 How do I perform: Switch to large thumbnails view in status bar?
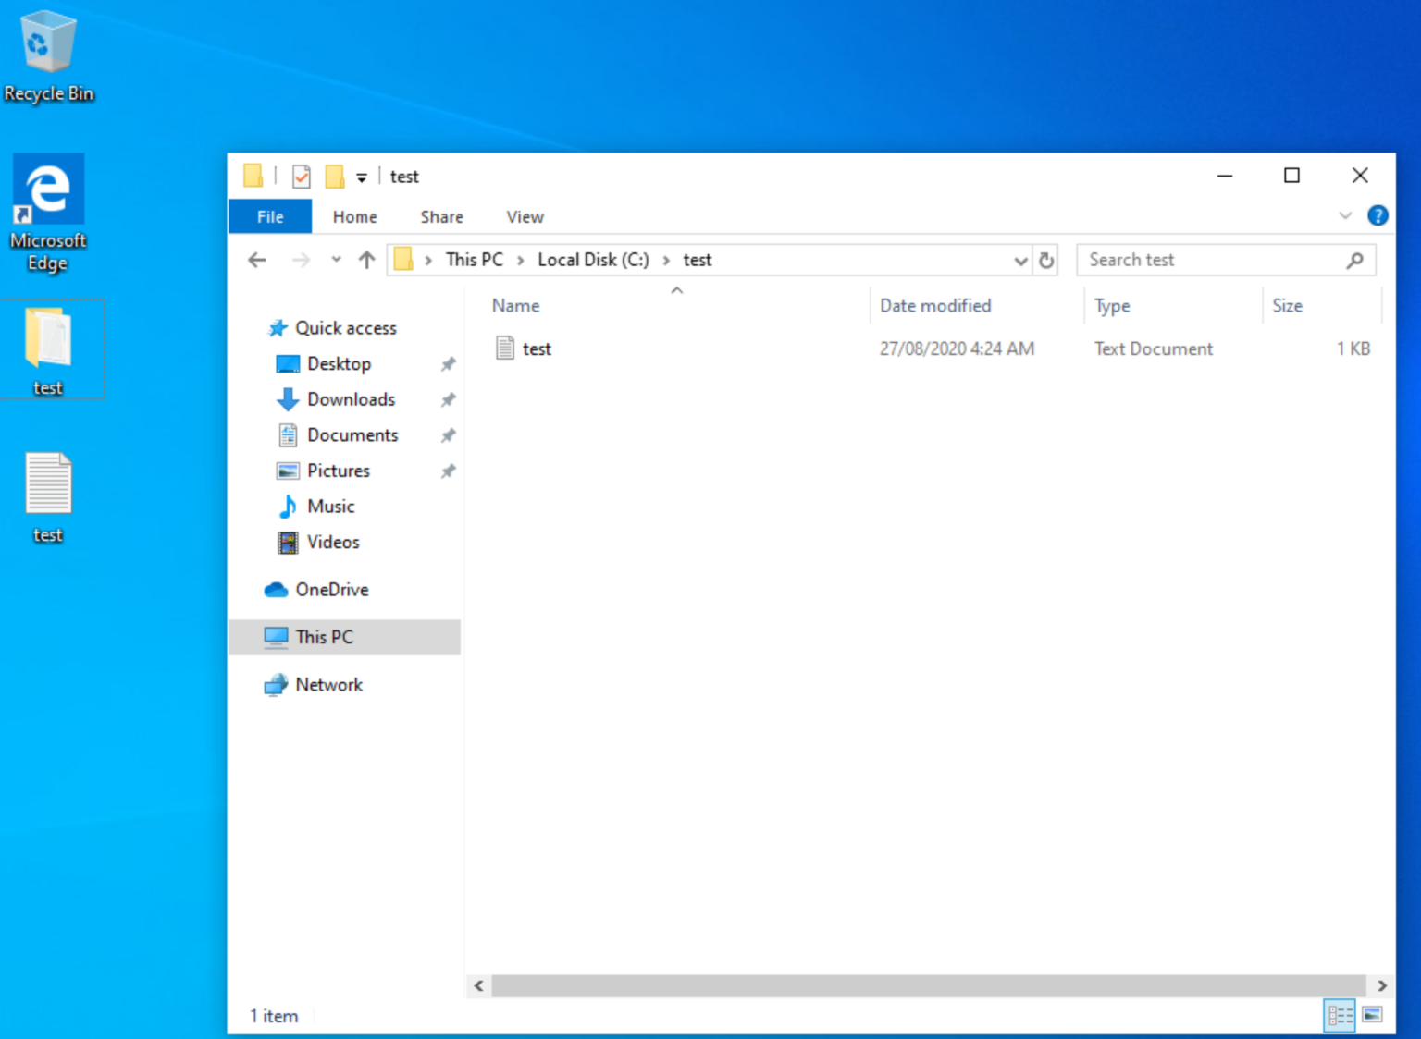pyautogui.click(x=1370, y=1015)
